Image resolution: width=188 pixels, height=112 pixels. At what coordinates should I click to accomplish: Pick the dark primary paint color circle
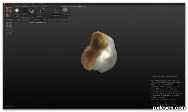(31, 10)
